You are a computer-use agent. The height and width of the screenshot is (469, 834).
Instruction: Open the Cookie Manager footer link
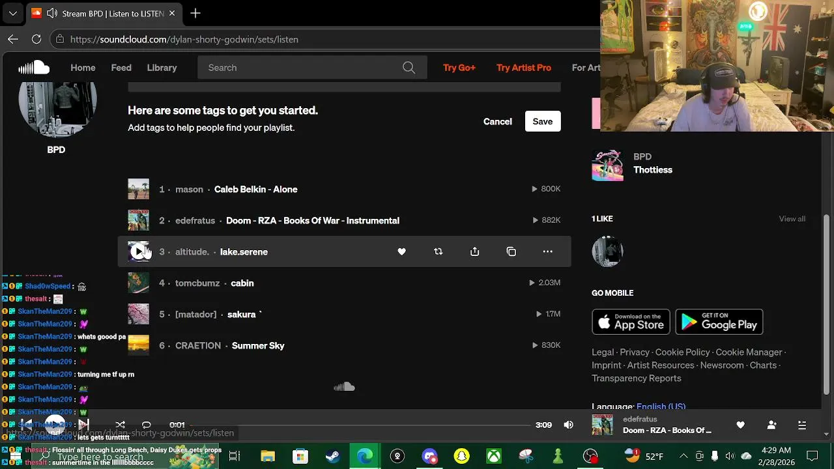749,352
